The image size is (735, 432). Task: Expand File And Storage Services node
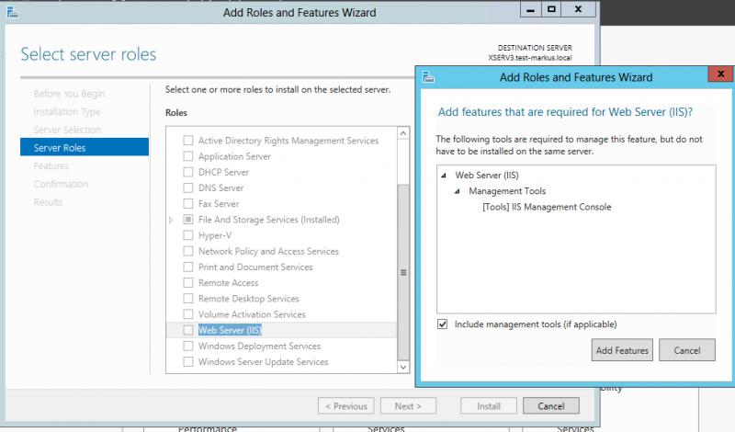[171, 221]
